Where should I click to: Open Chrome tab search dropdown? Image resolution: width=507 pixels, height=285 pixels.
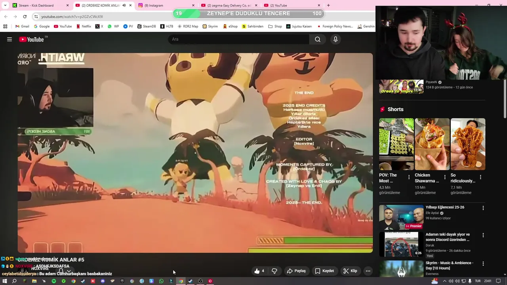[5, 5]
